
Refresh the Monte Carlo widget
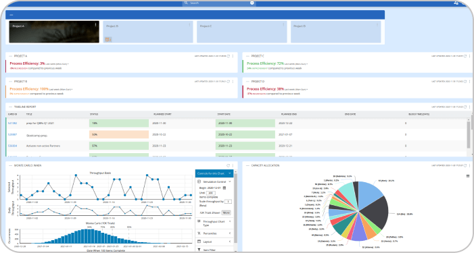click(x=229, y=165)
